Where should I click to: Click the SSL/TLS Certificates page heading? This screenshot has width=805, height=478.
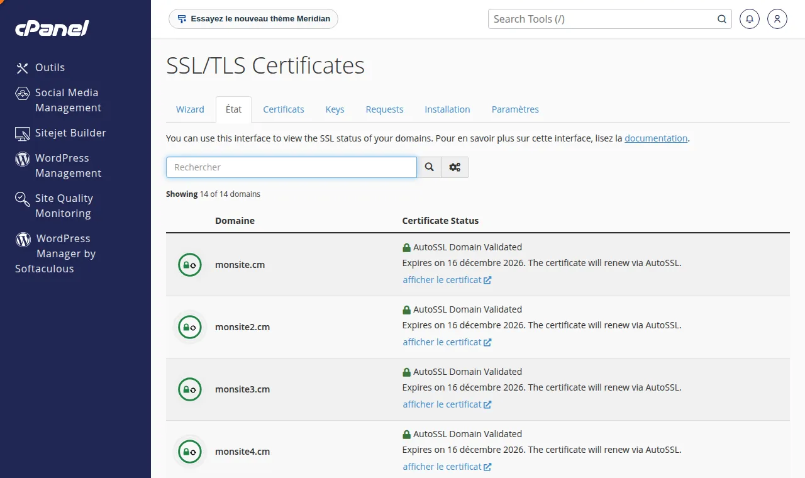[265, 66]
